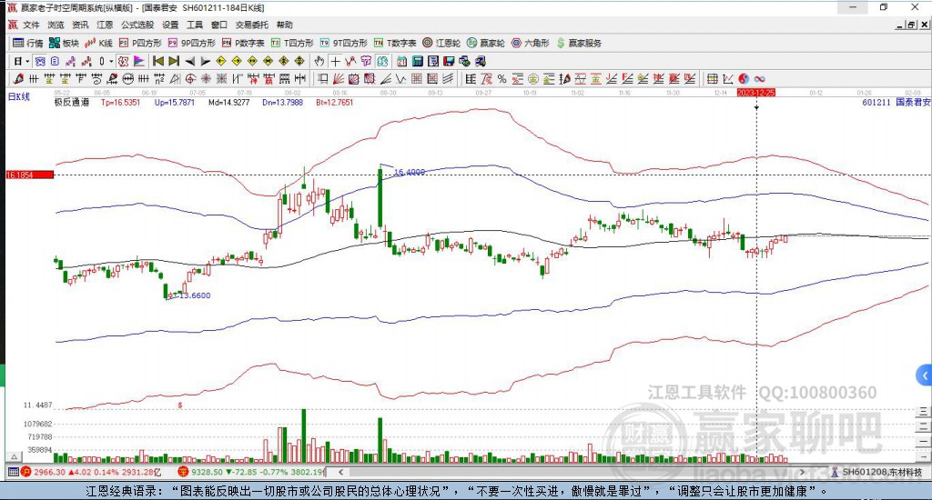Expand the side panel blue chevron
This screenshot has width=932, height=500.
click(x=925, y=375)
